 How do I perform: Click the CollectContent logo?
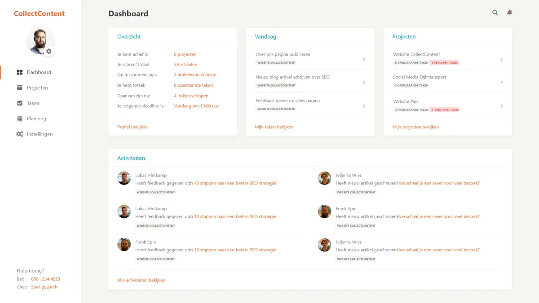click(x=39, y=13)
